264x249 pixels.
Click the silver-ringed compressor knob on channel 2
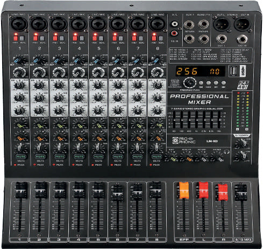click(39, 73)
